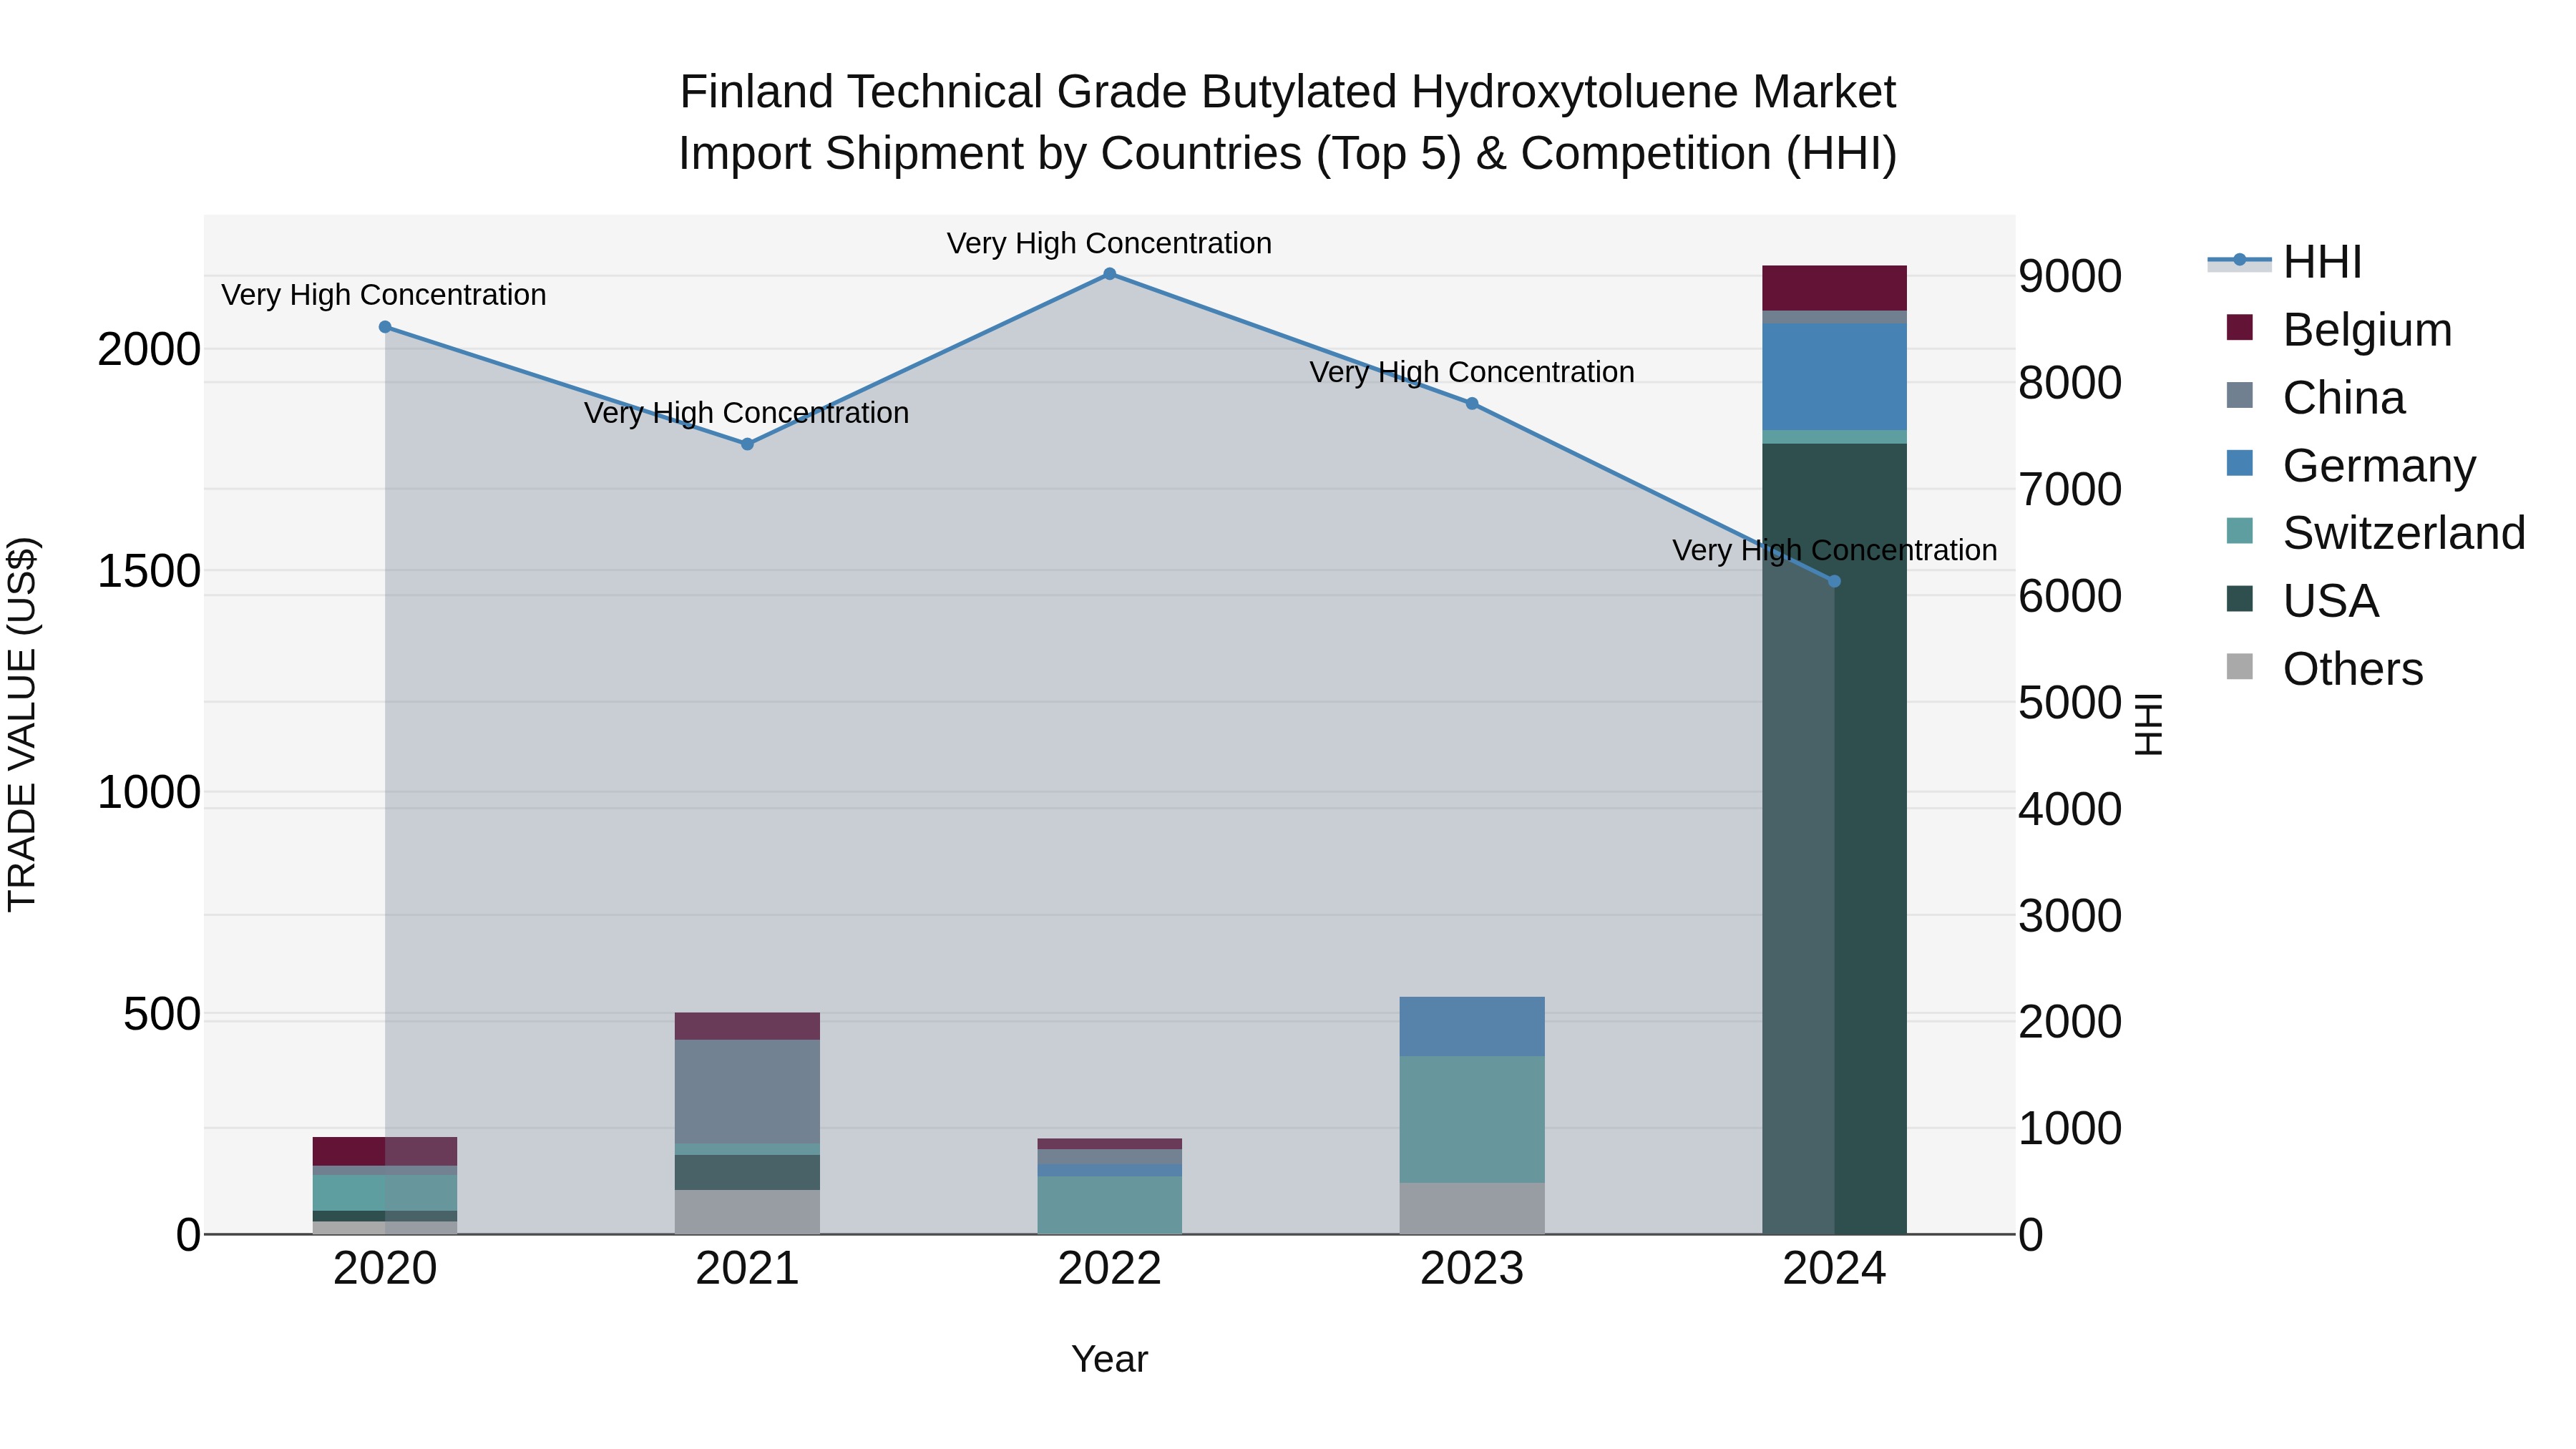Viewport: 2576px width, 1449px height.
Task: Toggle Others series in legend
Action: pyautogui.click(x=2324, y=668)
